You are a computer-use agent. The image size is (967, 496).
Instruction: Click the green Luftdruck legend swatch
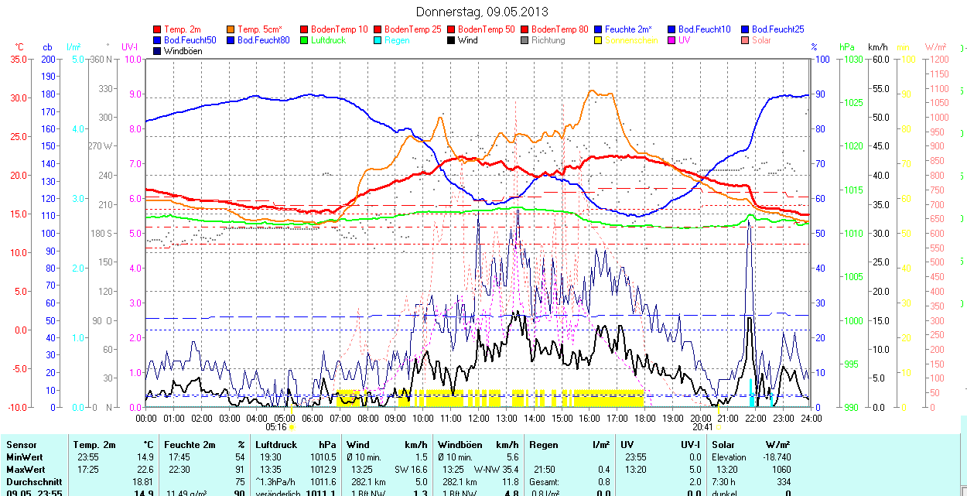tap(305, 40)
